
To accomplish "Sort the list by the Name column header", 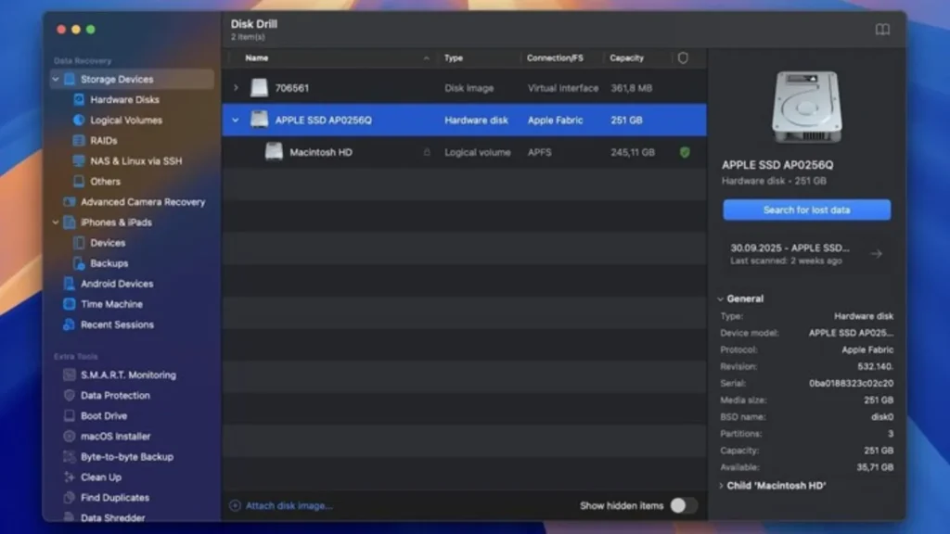I will pyautogui.click(x=257, y=57).
